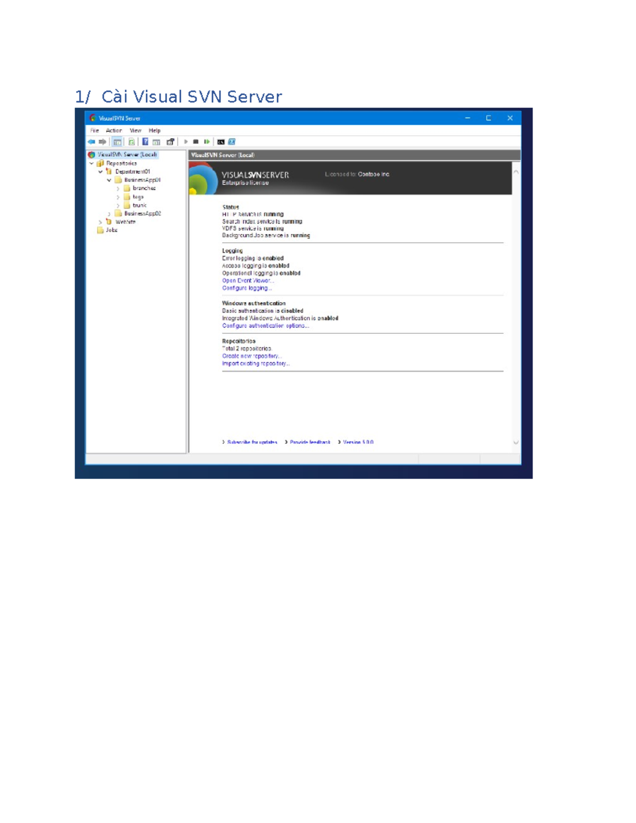Click the Stop Service toolbar icon
636x823 pixels.
[196, 141]
